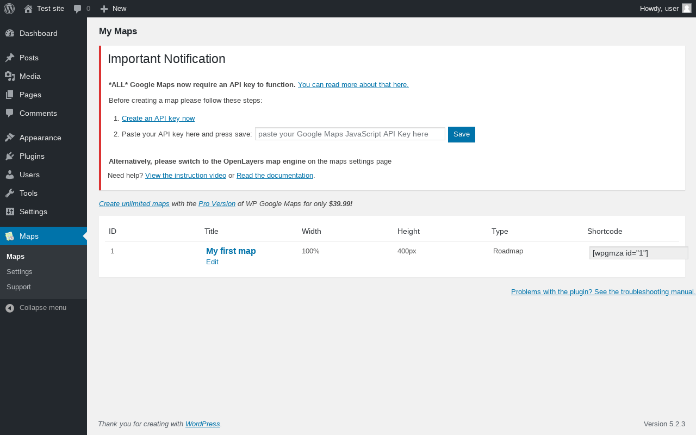Follow the Create an API key now link
Viewport: 696px width, 435px height.
tap(158, 118)
